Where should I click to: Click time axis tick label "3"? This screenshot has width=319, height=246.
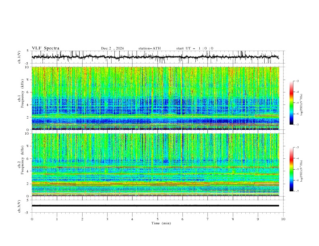coord(107,219)
